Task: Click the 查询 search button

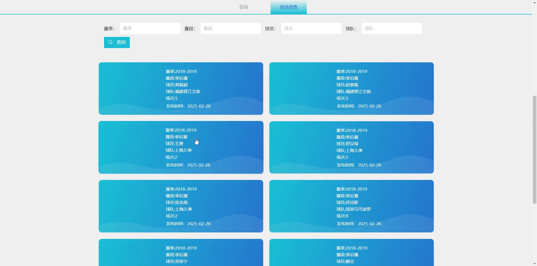Action: (117, 42)
